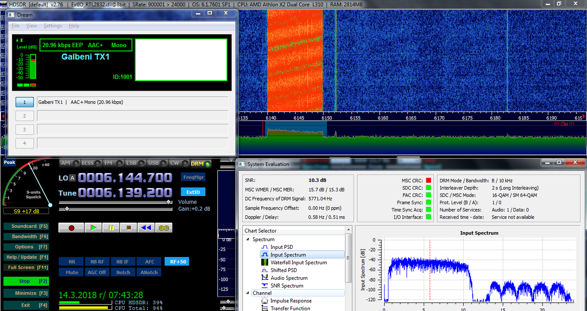
Task: Switch to ECSS mode
Action: (91, 164)
